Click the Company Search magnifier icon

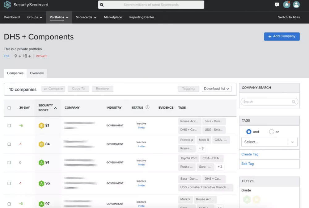[x=294, y=102]
